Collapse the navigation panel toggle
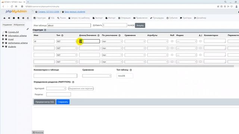The height and width of the screenshot is (134, 239). [32, 11]
